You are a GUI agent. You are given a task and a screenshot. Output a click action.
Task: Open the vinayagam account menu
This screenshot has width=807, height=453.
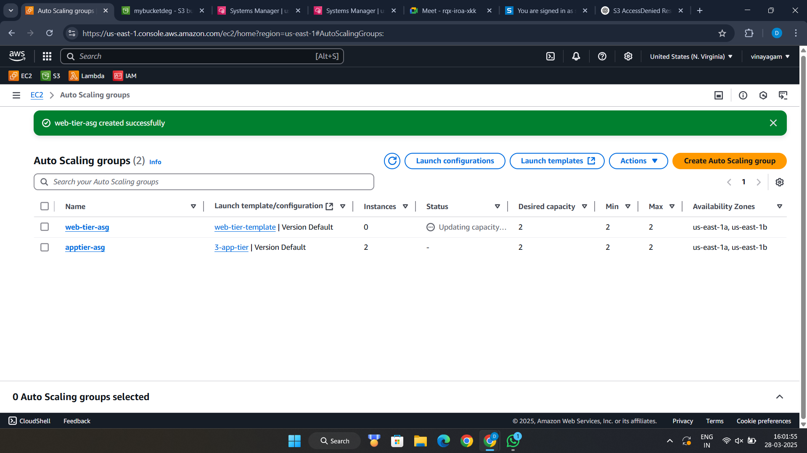pos(770,56)
